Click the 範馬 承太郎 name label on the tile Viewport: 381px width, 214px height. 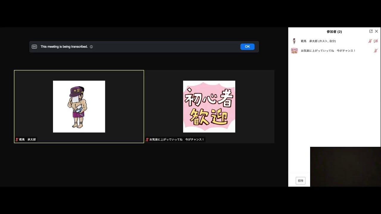point(27,139)
